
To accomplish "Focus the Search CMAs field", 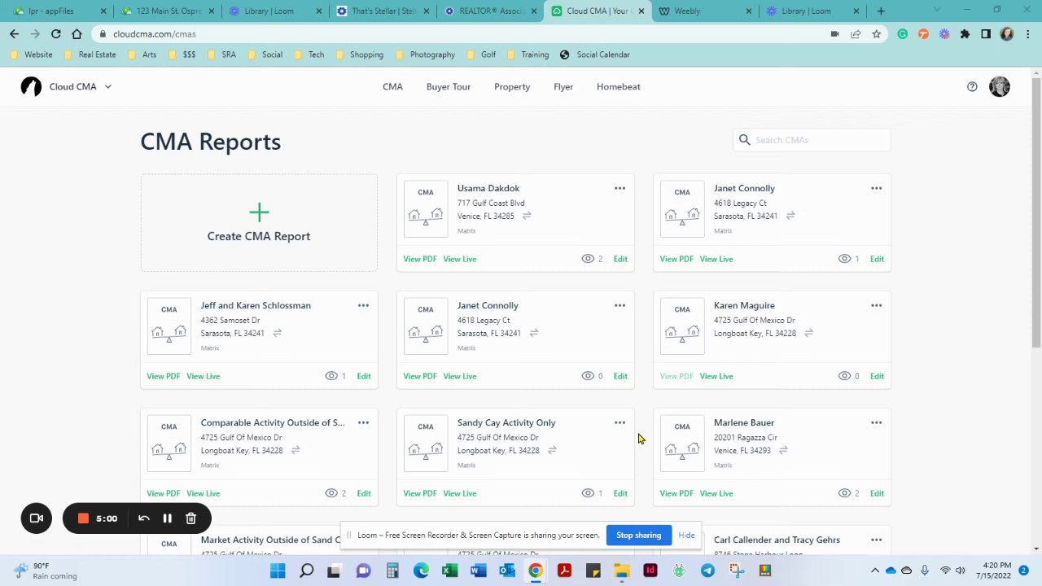I will [x=812, y=140].
